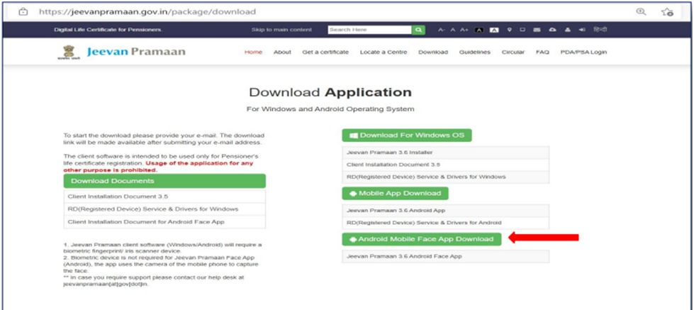Open the PDA/PSA Login page

pos(583,52)
